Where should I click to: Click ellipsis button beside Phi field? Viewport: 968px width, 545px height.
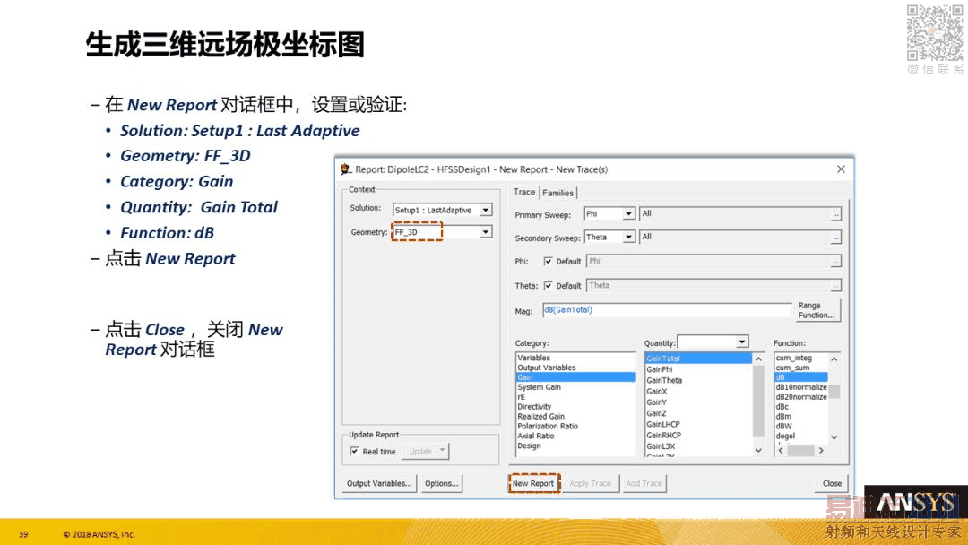pos(836,262)
